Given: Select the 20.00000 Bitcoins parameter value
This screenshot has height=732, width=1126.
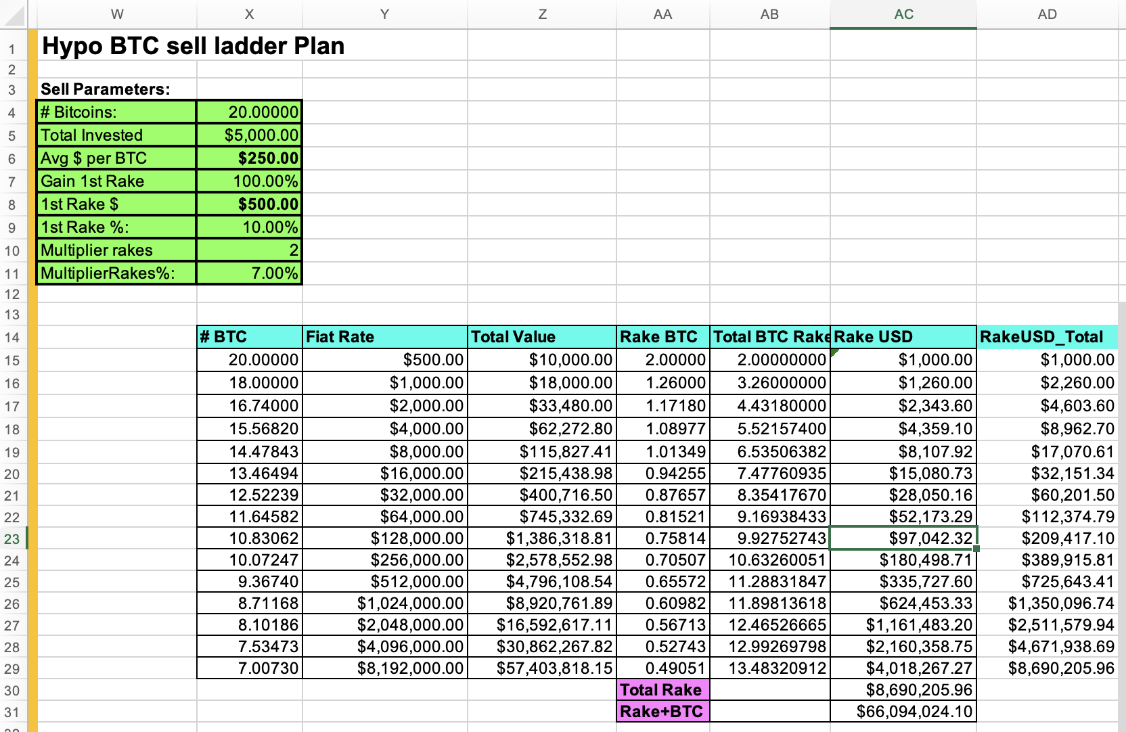Looking at the screenshot, I should (x=250, y=112).
